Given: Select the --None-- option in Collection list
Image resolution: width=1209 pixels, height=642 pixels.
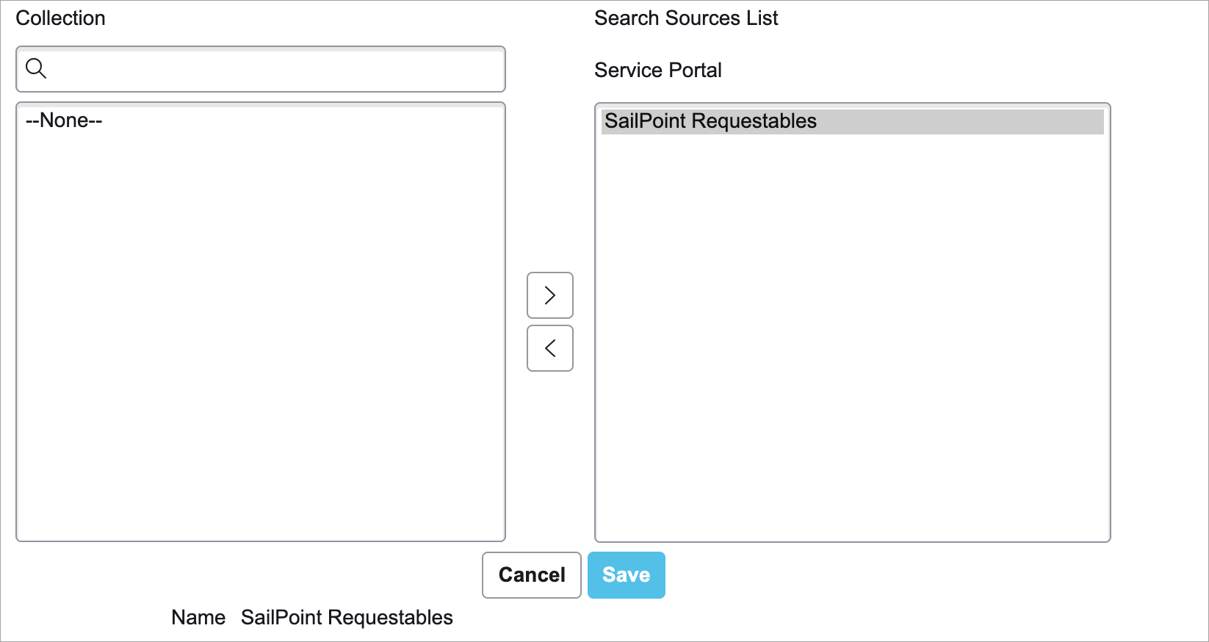Looking at the screenshot, I should coord(64,120).
